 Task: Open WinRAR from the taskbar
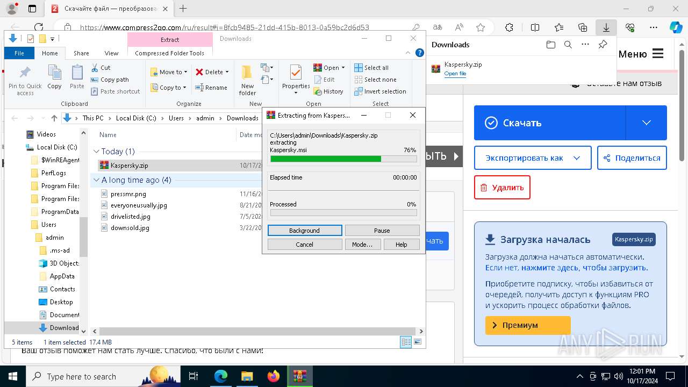tap(299, 376)
